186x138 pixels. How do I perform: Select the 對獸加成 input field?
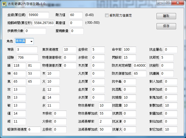click(170, 106)
